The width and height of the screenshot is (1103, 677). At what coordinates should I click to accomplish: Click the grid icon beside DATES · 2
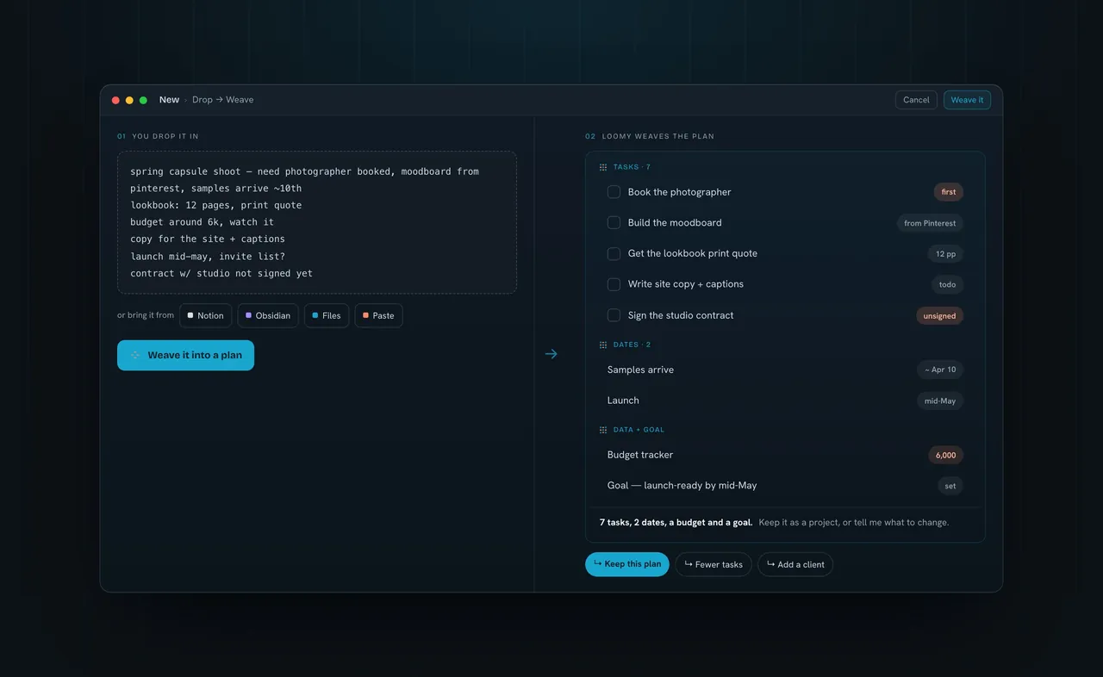pos(603,345)
